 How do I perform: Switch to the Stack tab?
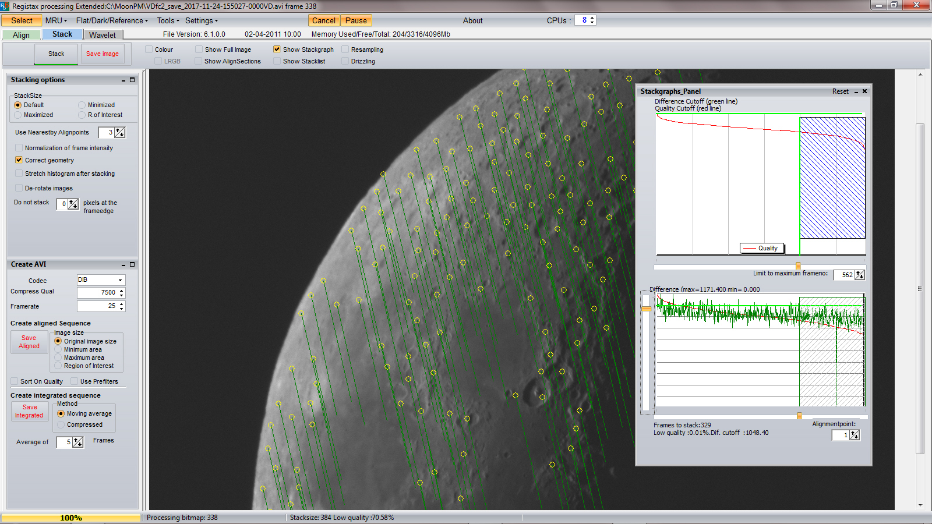point(62,34)
